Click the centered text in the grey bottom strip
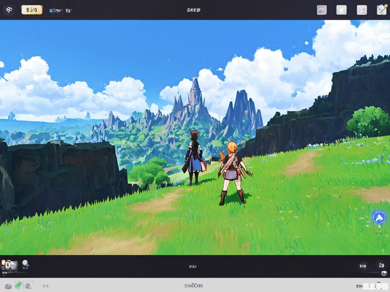Screen dimensions: 390x292 (x=193, y=286)
